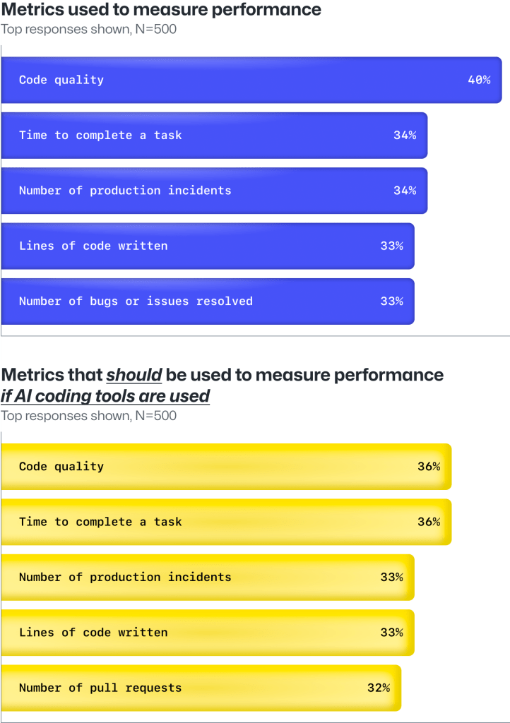Select the blue "Time to complete a task" bar

tap(214, 136)
